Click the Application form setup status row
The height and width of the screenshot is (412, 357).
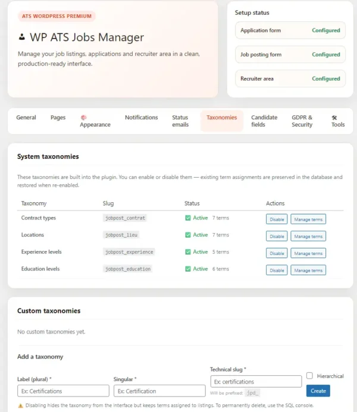[x=290, y=30]
